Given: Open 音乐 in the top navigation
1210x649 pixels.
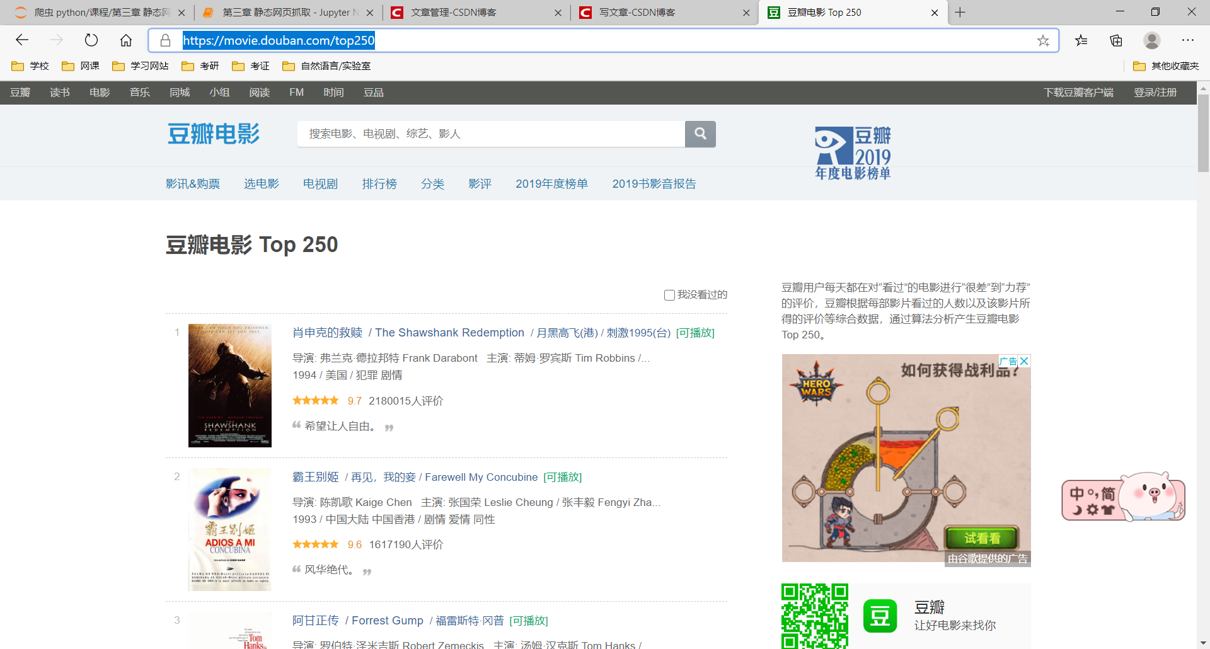Looking at the screenshot, I should [139, 92].
